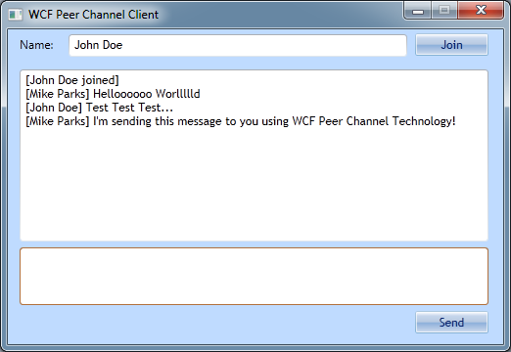Click the "WCF Peer Channel Client" title text
Image resolution: width=511 pixels, height=352 pixels.
[93, 15]
